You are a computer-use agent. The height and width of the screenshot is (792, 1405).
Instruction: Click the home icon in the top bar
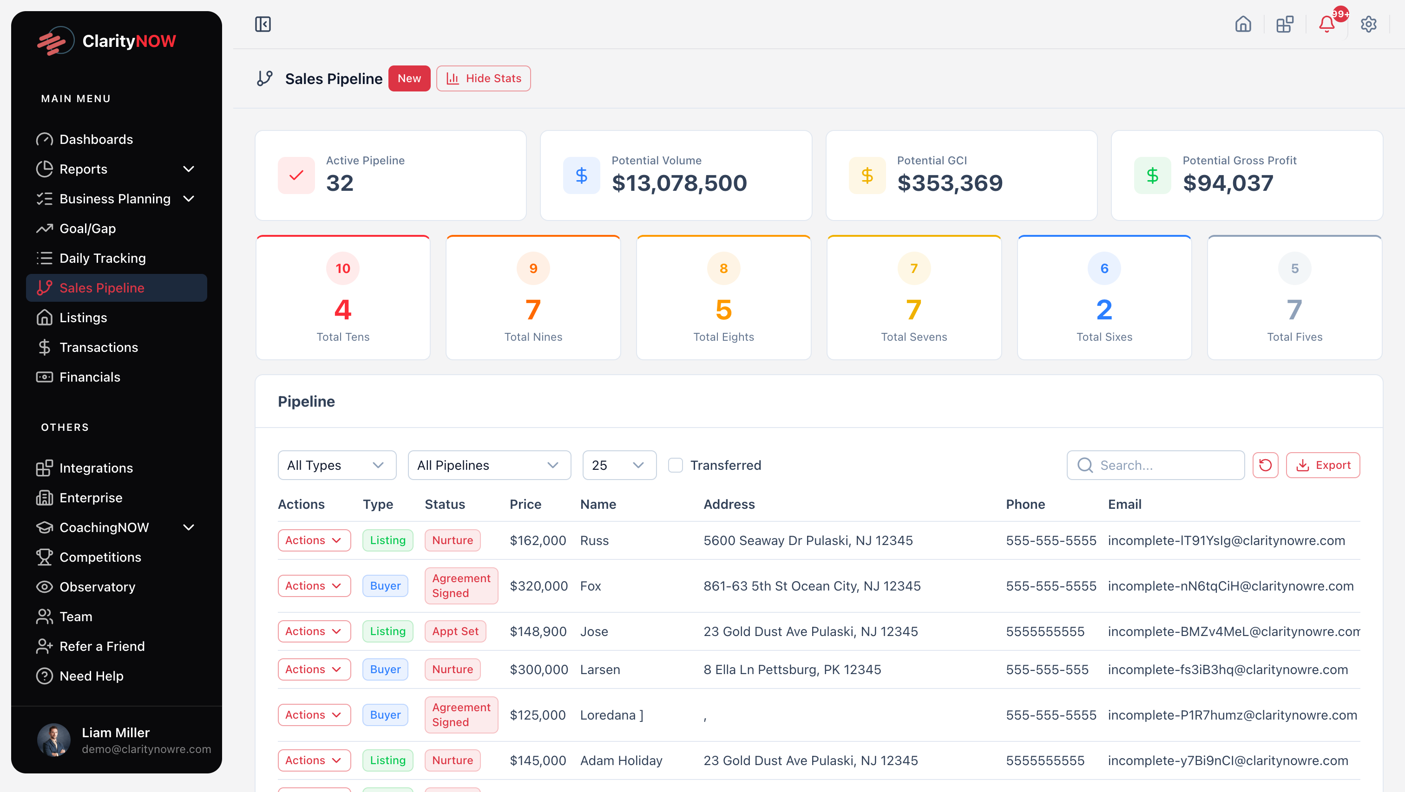1244,24
